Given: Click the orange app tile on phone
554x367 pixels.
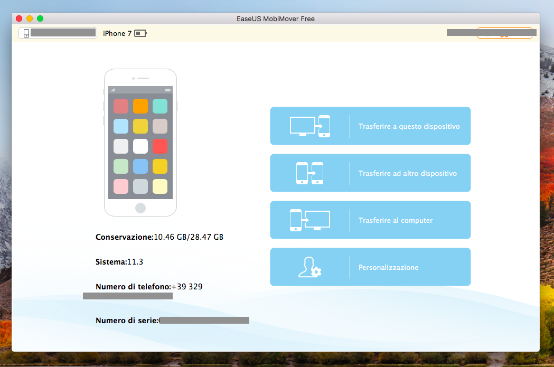Looking at the screenshot, I should (x=140, y=106).
